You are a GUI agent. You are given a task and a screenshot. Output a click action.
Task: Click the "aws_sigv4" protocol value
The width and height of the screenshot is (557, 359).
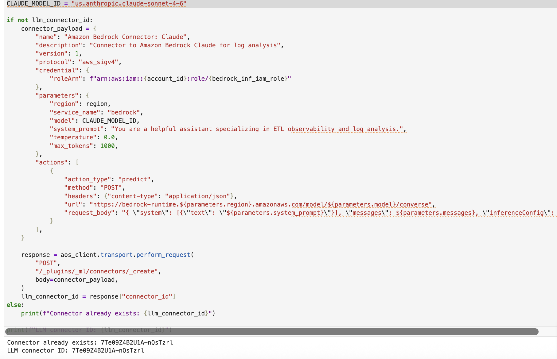coord(98,62)
